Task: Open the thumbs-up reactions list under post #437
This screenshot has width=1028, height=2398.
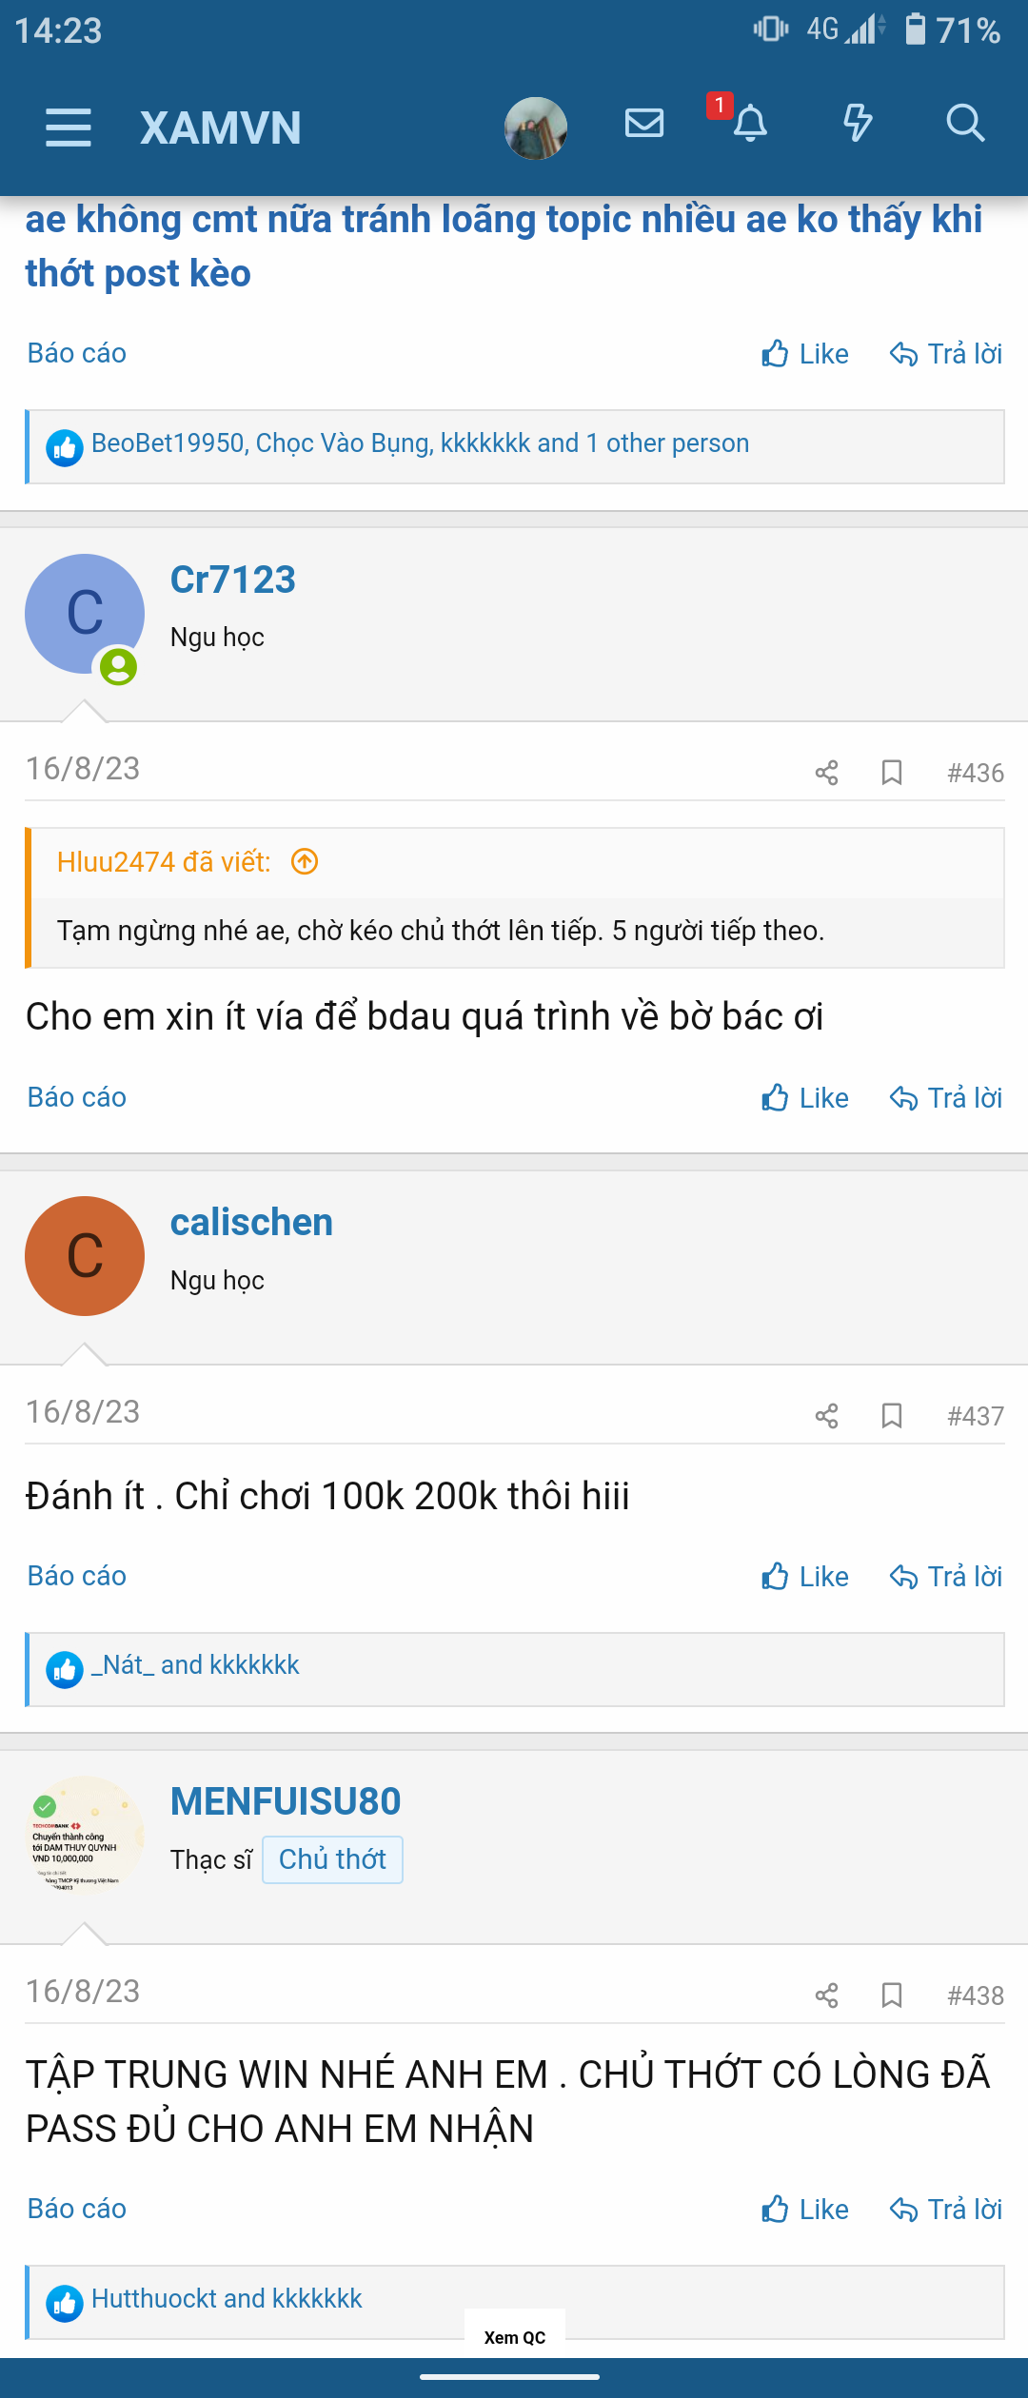Action: [66, 1663]
